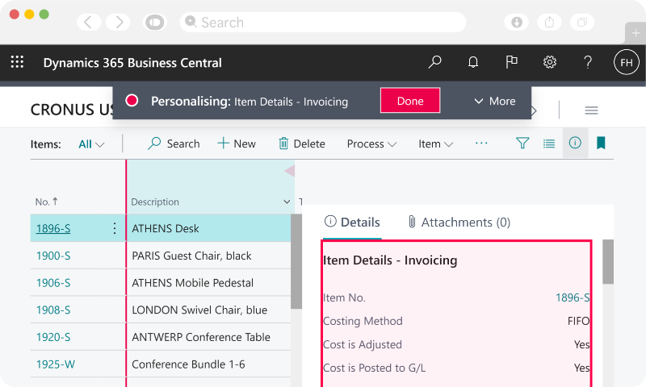Select ANTWERP Conference Table cell

(x=208, y=337)
